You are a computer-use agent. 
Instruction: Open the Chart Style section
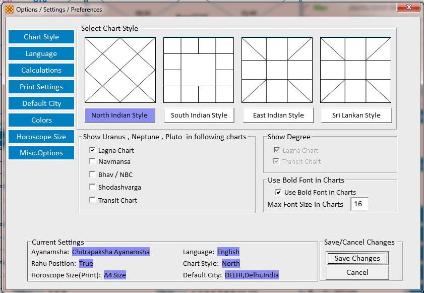41,37
